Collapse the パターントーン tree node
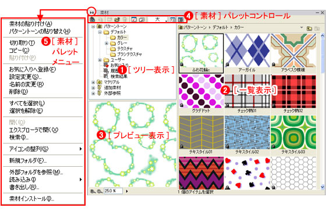Image resolution: width=329 pixels, height=215 pixels. coord(93,27)
